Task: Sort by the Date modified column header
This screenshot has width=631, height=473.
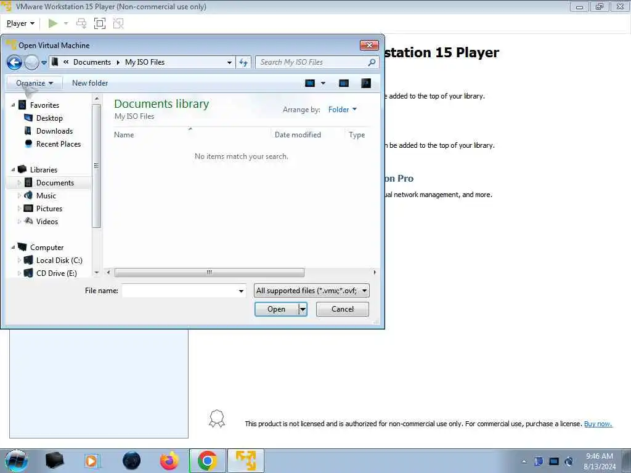Action: tap(298, 135)
